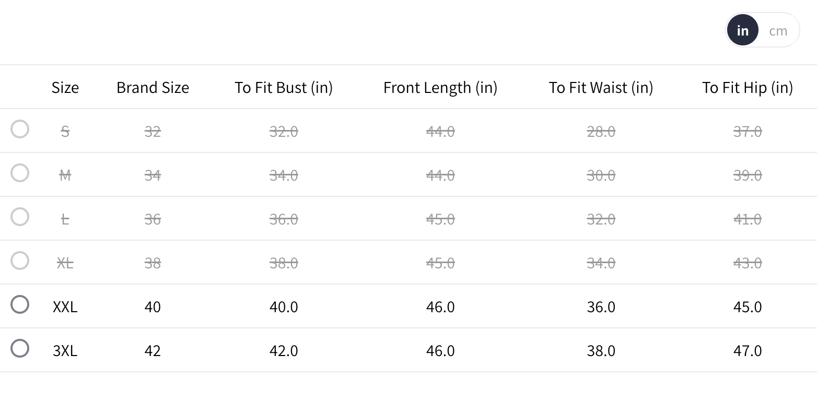Click the disabled S size radio button
The height and width of the screenshot is (402, 817).
tap(20, 129)
